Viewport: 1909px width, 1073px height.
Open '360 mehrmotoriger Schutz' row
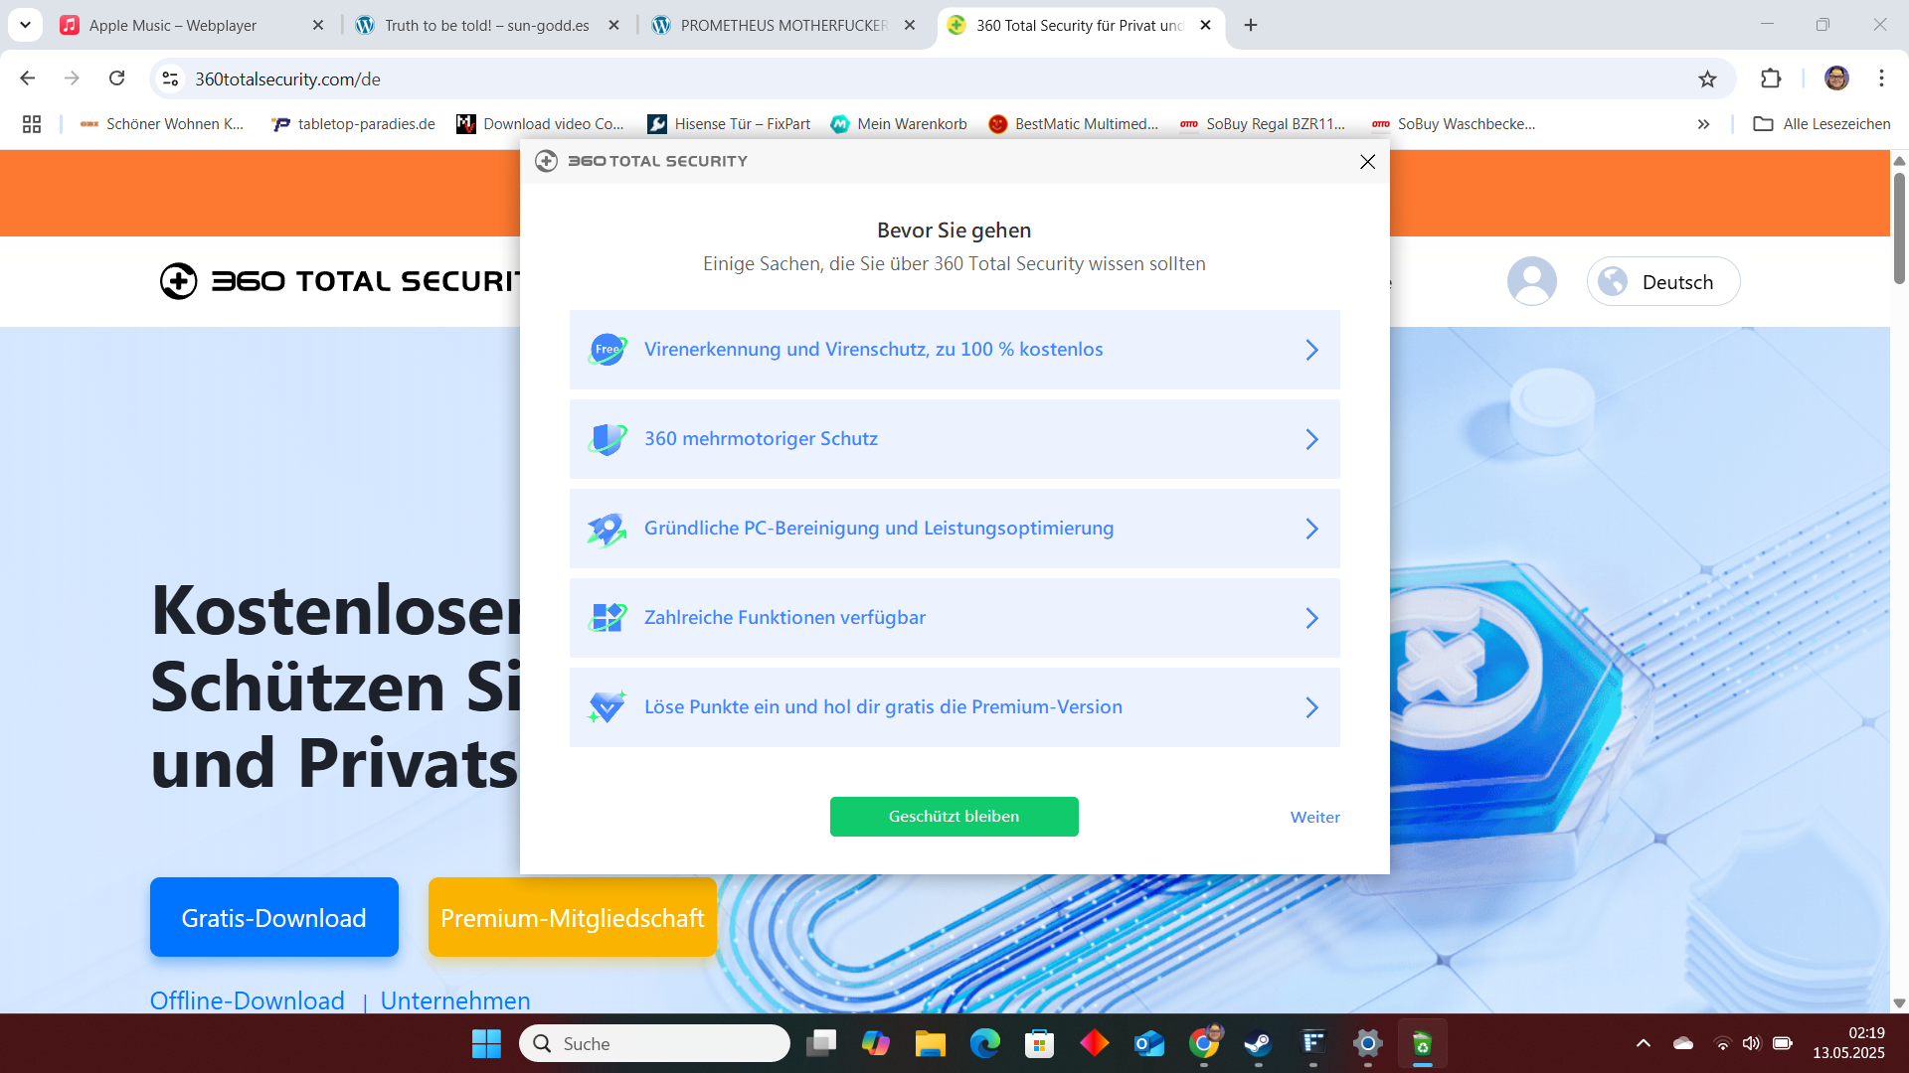coord(954,439)
